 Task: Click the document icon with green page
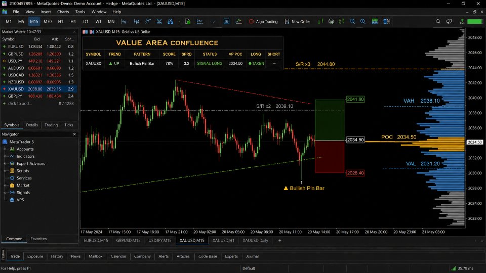pos(187,21)
